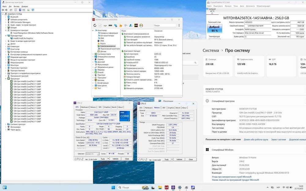Click Validate button in CPU-Z Memory window
This screenshot has width=306, height=191.
(179, 160)
